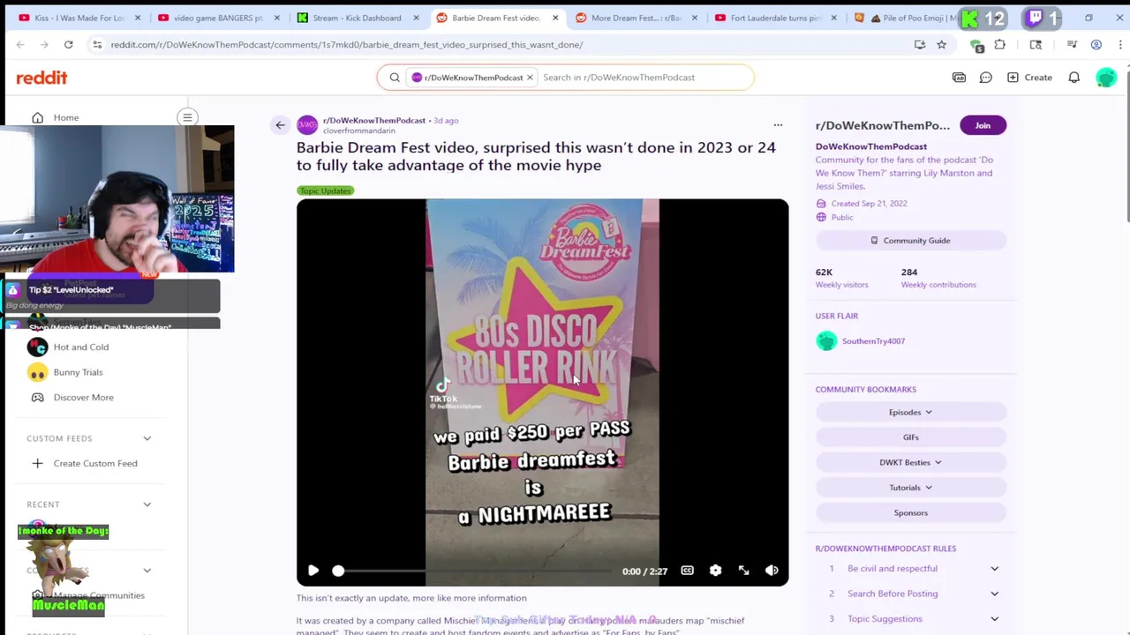Click the back arrow beside the post
The height and width of the screenshot is (635, 1130).
[x=280, y=125]
